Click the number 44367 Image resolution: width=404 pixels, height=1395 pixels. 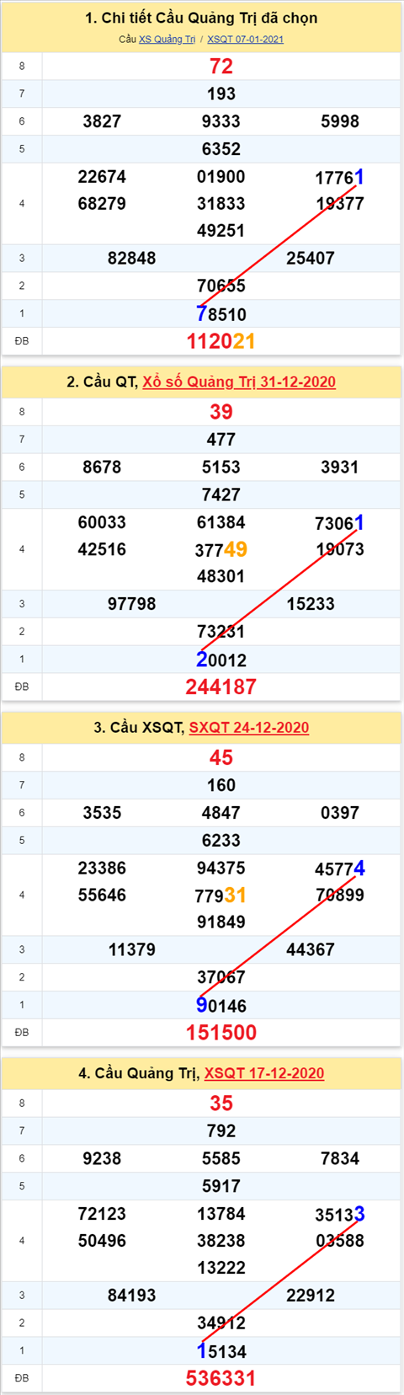(x=311, y=949)
